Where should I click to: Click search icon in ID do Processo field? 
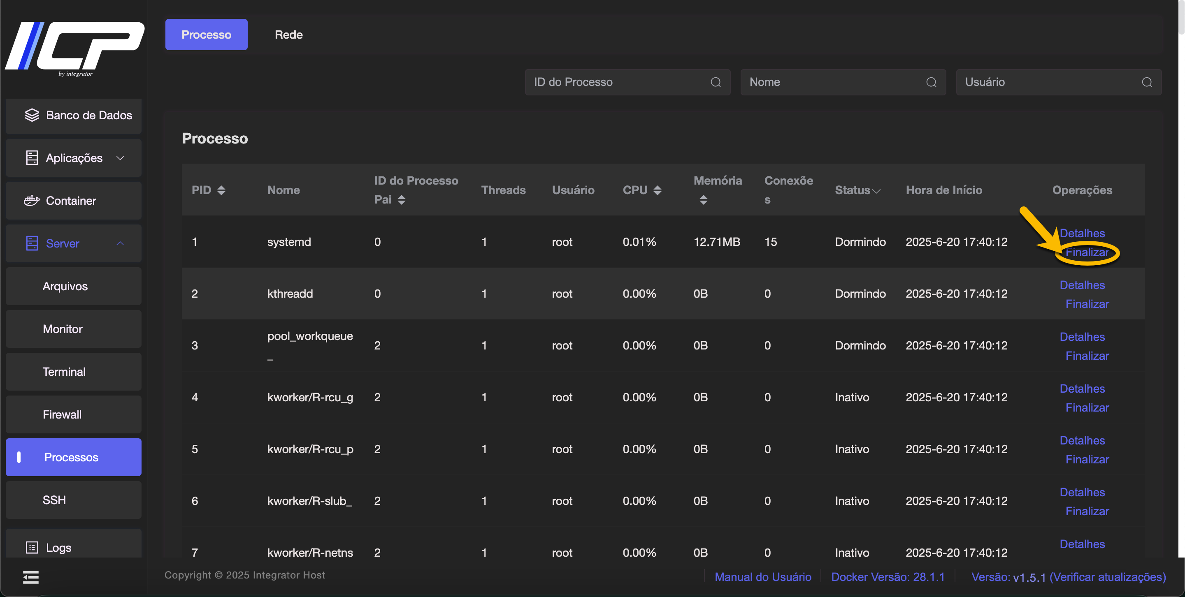coord(716,82)
